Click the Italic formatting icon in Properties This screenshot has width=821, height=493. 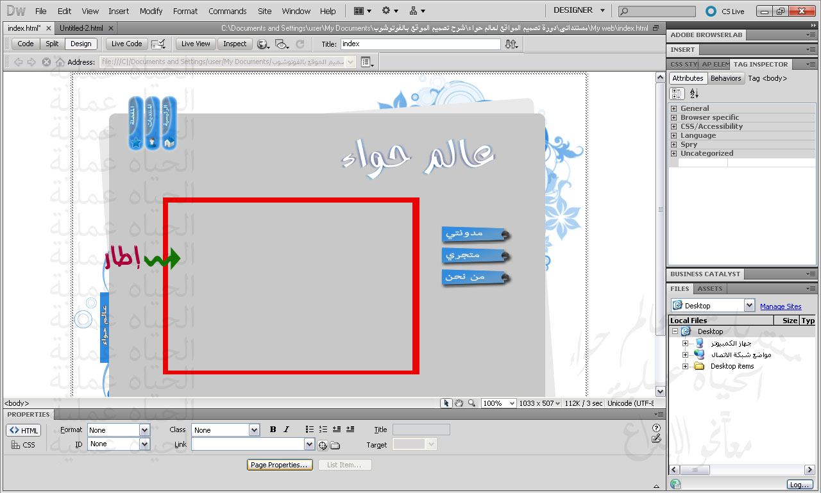(286, 430)
